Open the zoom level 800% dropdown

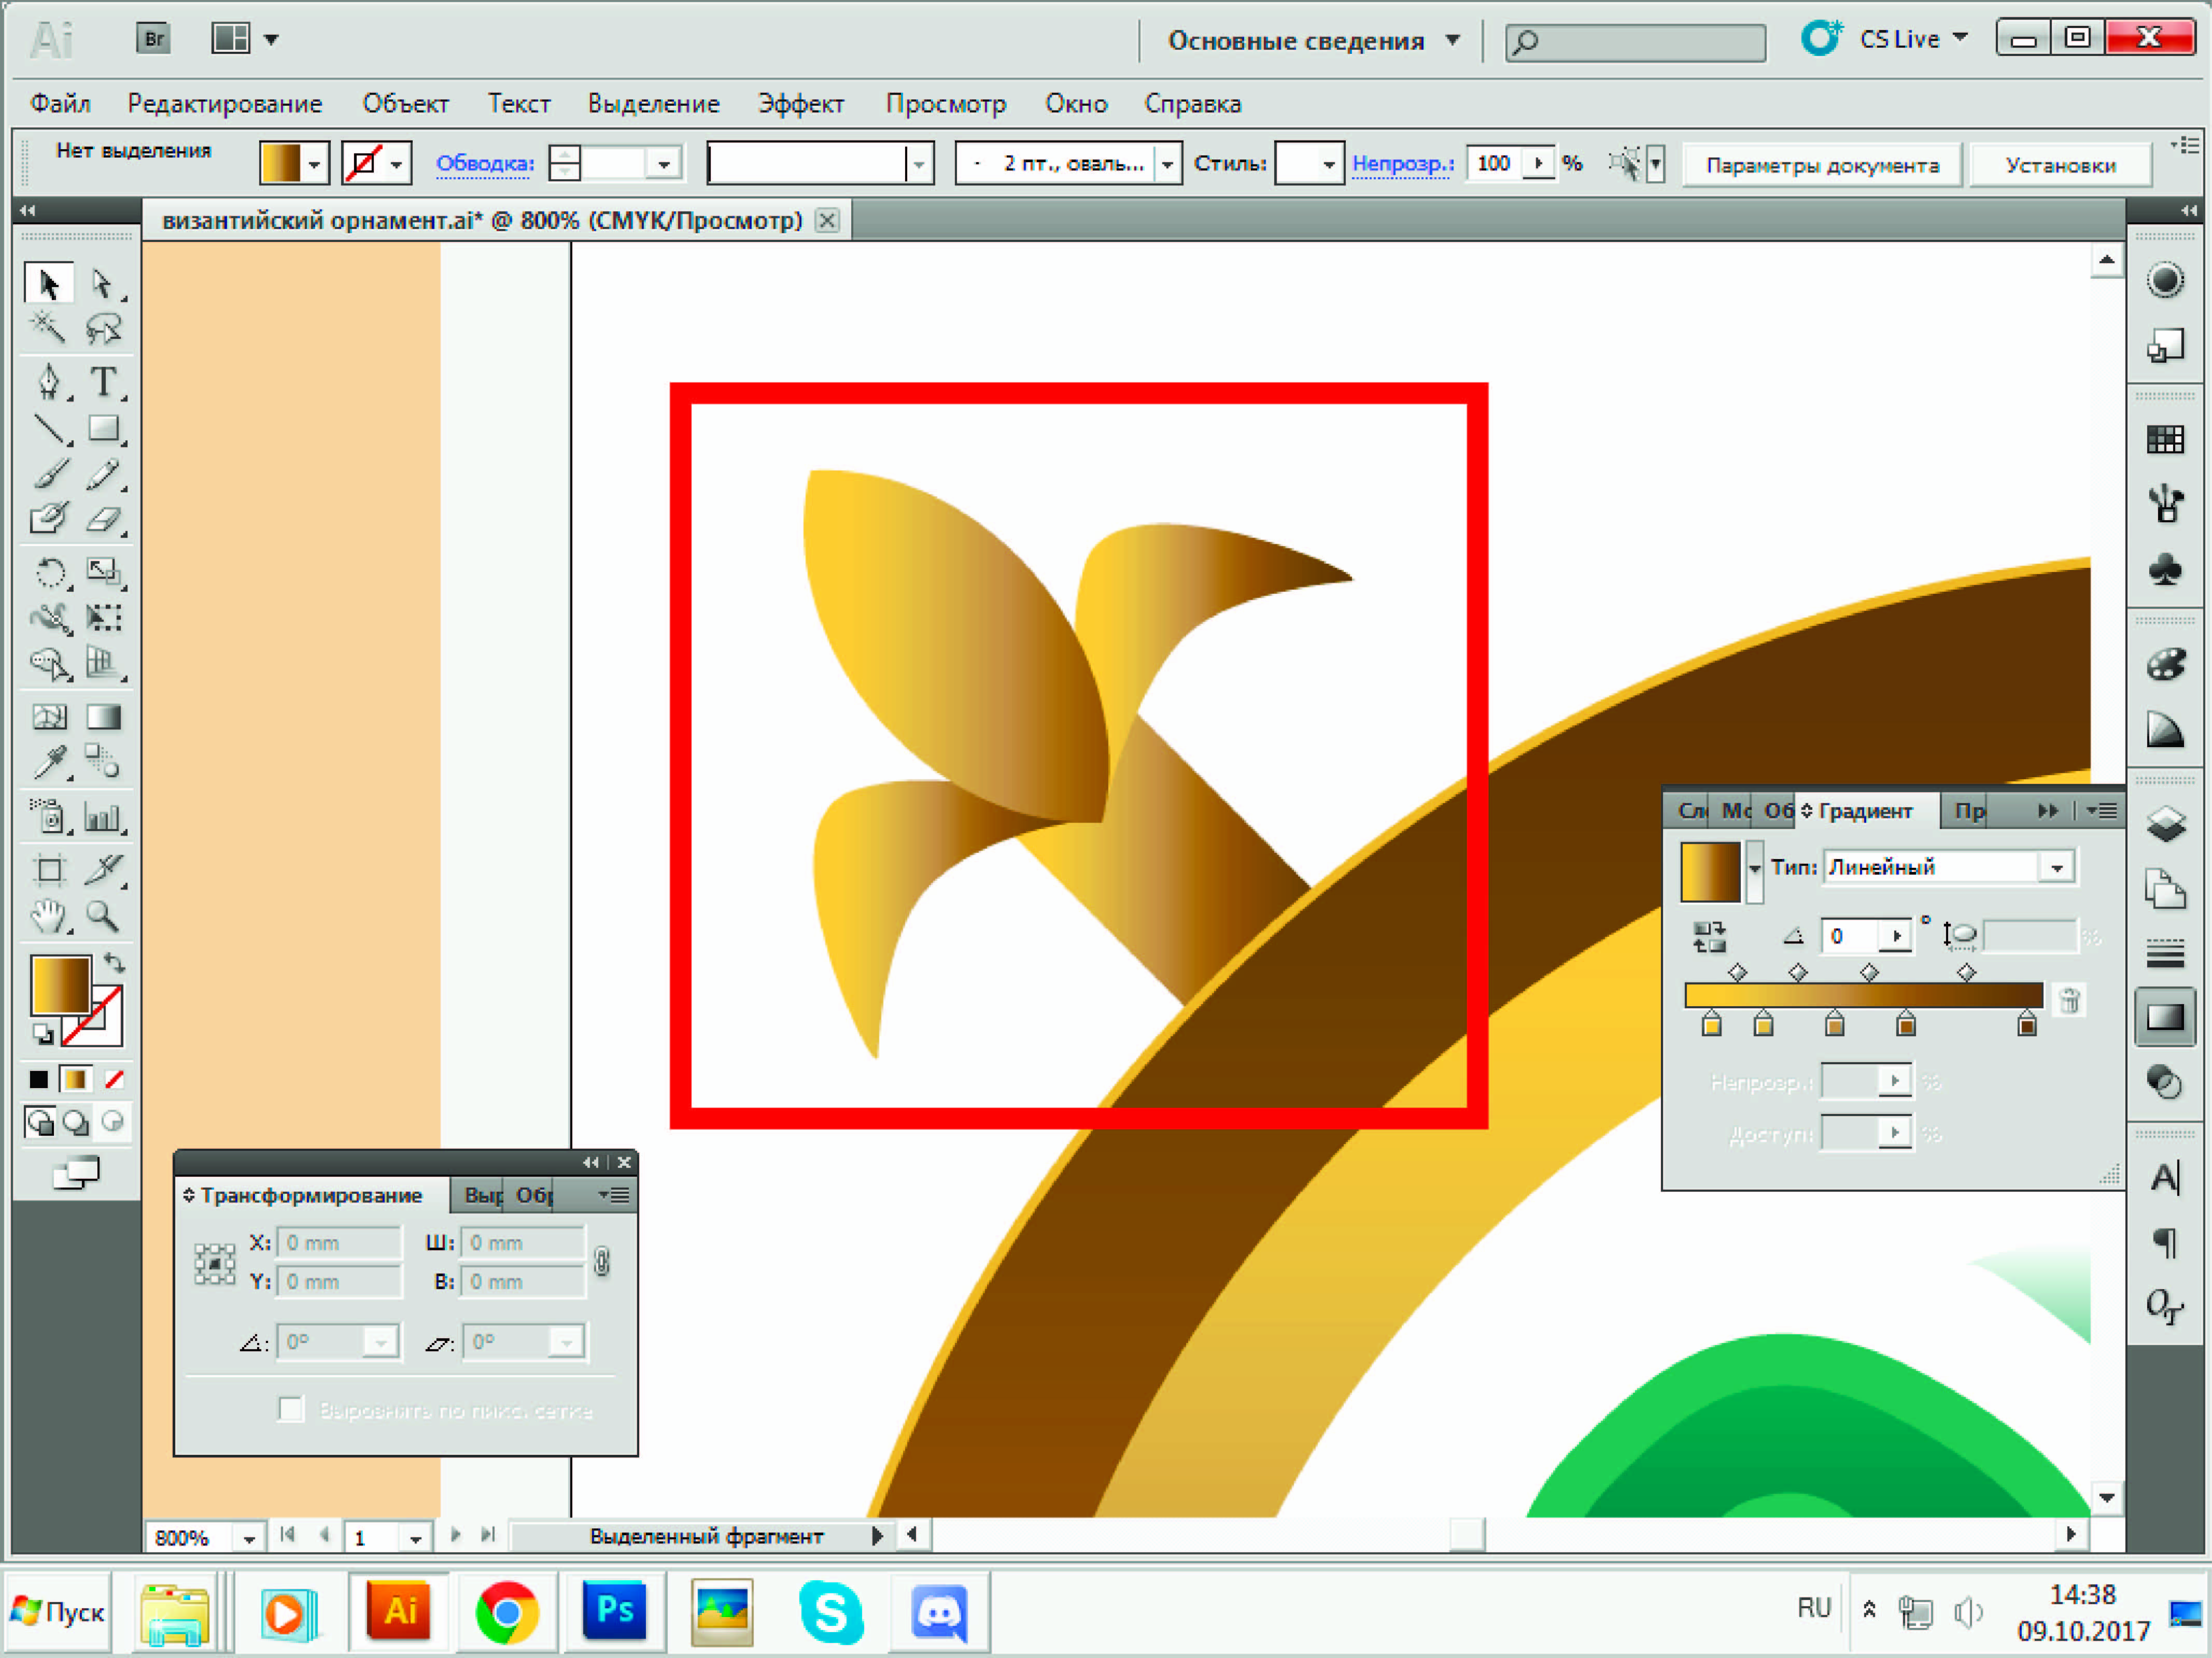(249, 1538)
